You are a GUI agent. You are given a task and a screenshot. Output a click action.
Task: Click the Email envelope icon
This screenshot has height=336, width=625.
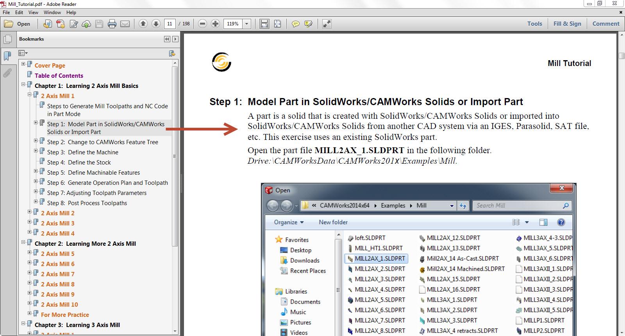point(125,24)
